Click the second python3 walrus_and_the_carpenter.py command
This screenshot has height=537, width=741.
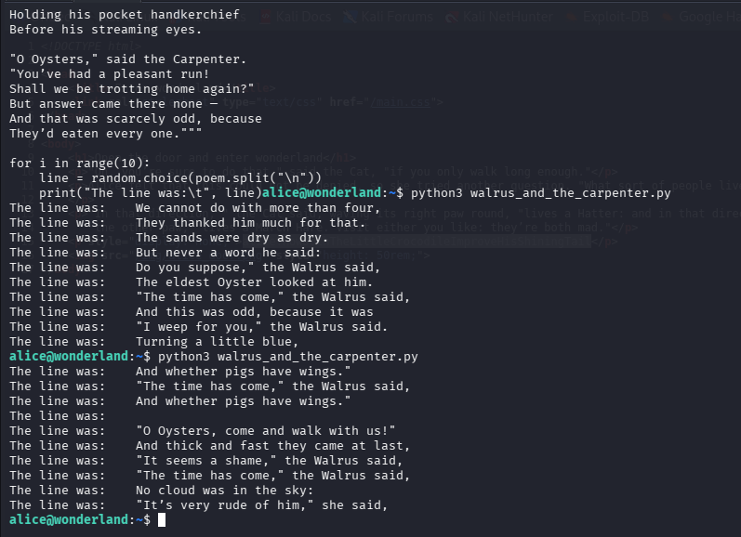click(x=288, y=356)
